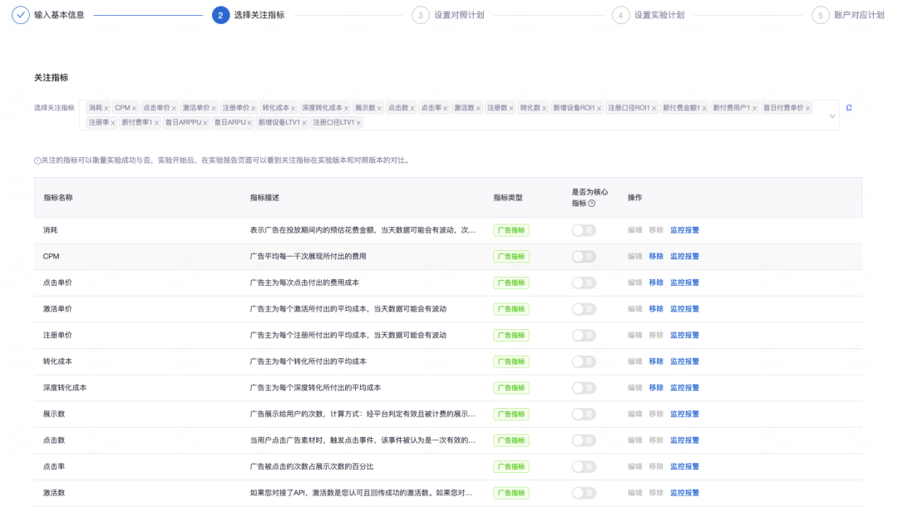Toggle core metric switch for 激活单价
The image size is (898, 507).
584,309
